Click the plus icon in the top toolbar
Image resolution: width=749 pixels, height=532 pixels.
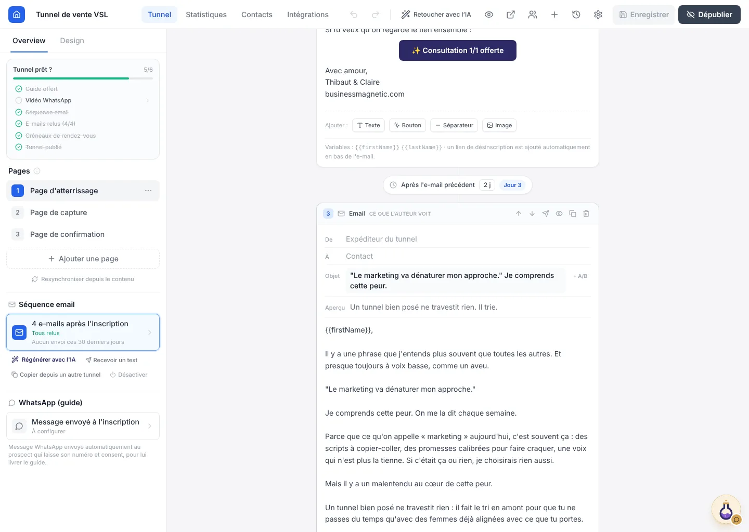[554, 15]
